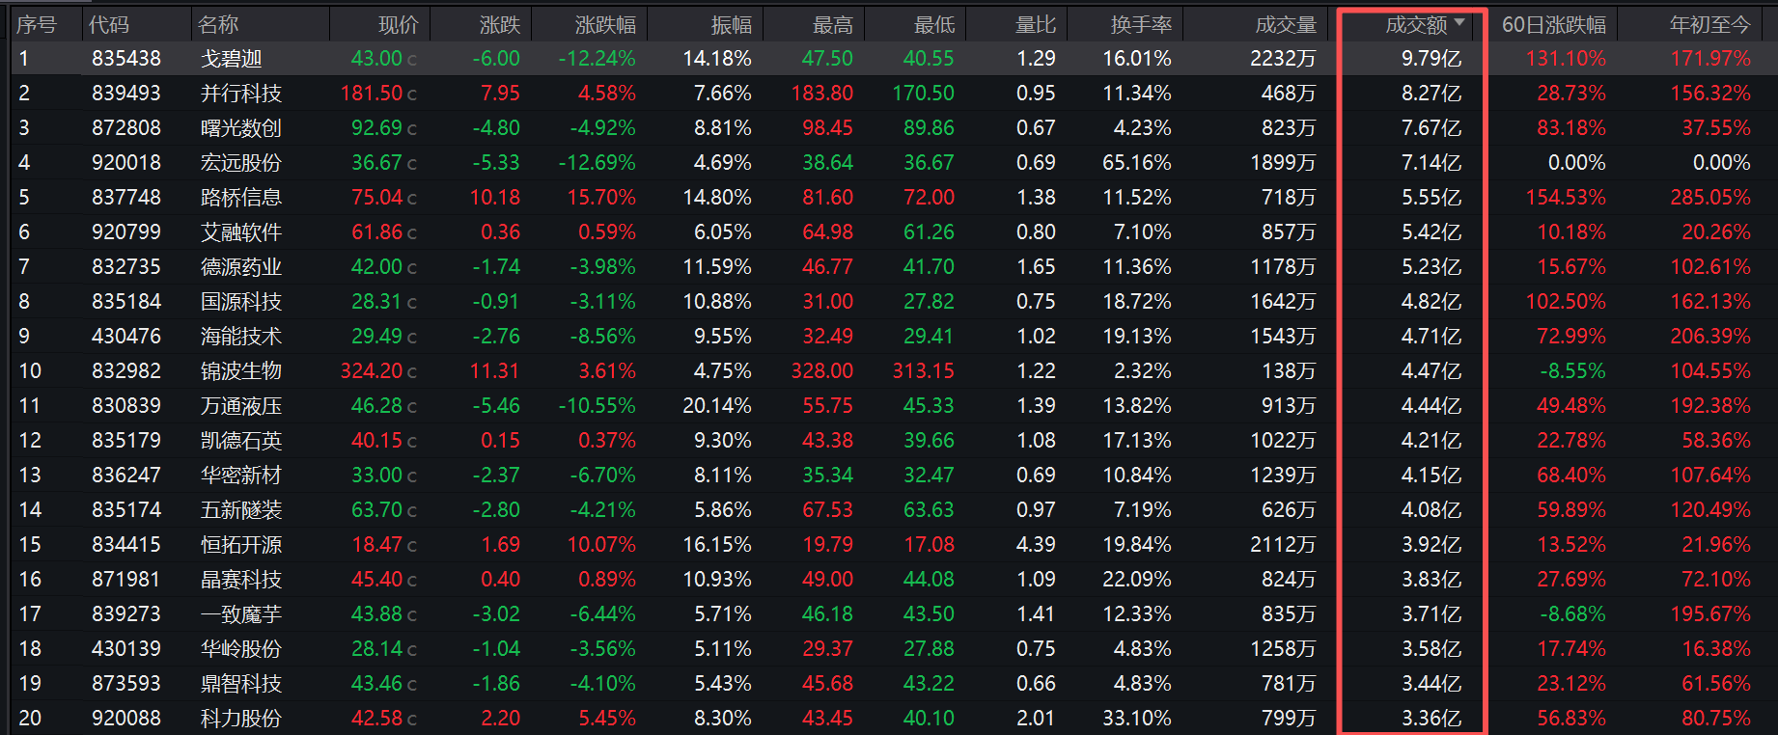Click stock code 839493
Screen dimensions: 1778x735
(126, 94)
